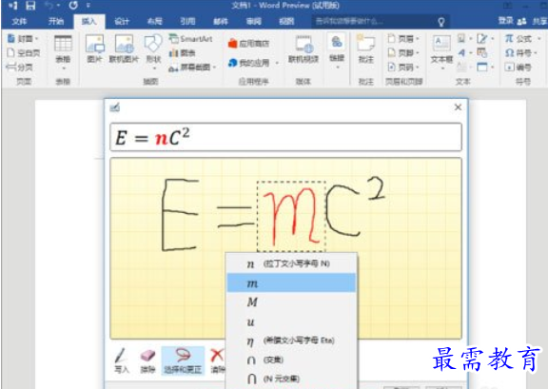Redo or repeat the last action

point(73,6)
